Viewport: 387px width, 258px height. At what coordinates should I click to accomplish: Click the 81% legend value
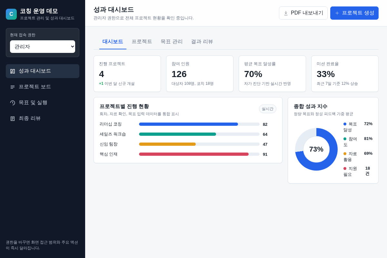[368, 139]
